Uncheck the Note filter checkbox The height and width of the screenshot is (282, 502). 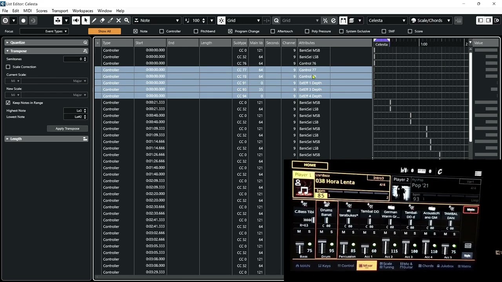[x=135, y=31]
